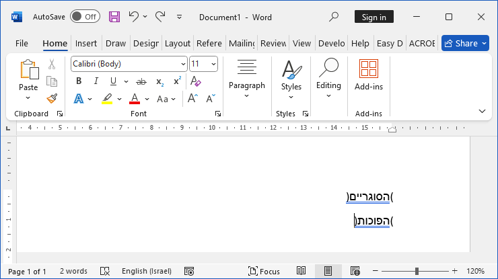Click the Text Effects icon

tap(79, 99)
